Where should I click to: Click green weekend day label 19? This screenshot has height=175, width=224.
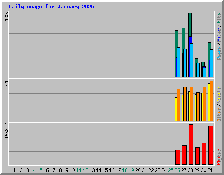coord(131,170)
